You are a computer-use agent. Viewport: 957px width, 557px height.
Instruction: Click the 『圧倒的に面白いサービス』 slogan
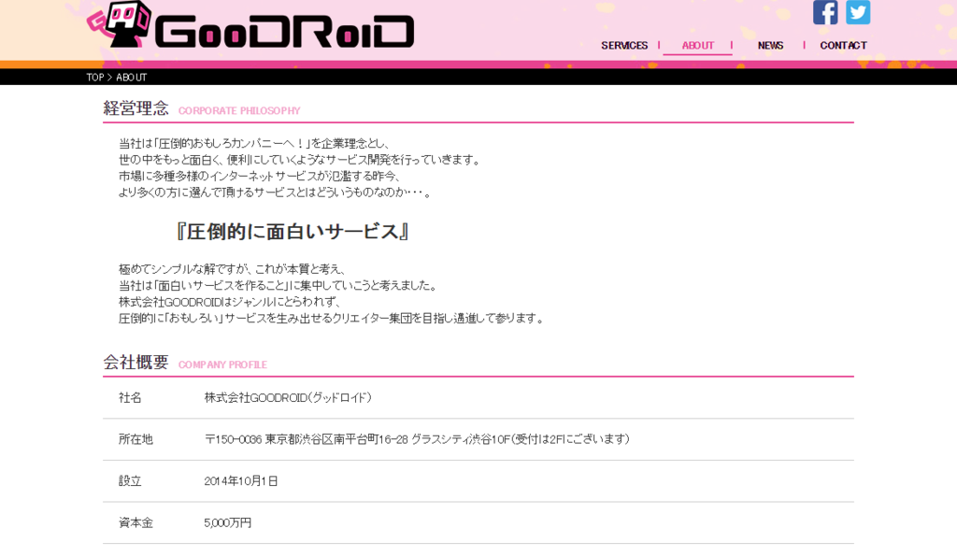(292, 232)
